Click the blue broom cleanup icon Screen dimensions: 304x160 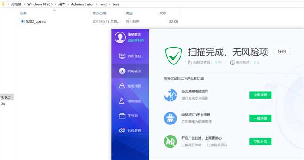tap(170, 118)
